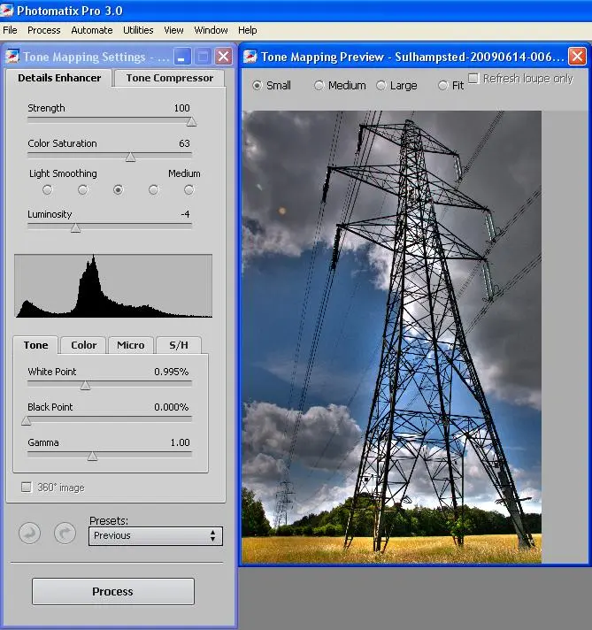Minimize the Tone Mapping Settings window
Image resolution: width=592 pixels, height=630 pixels.
(x=182, y=57)
